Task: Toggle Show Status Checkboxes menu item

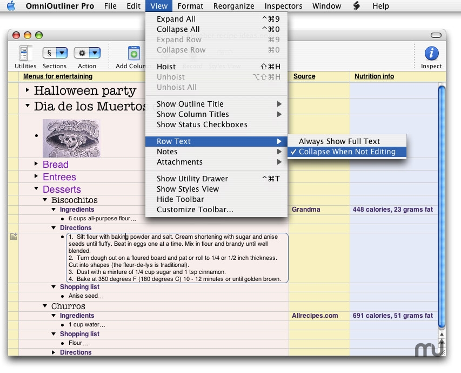Action: click(202, 125)
